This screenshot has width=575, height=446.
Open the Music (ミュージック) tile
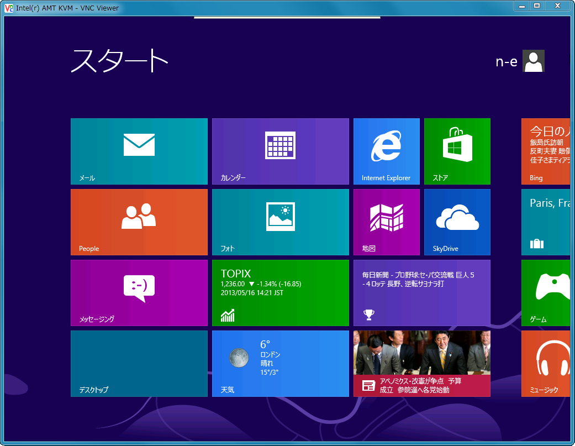point(546,364)
